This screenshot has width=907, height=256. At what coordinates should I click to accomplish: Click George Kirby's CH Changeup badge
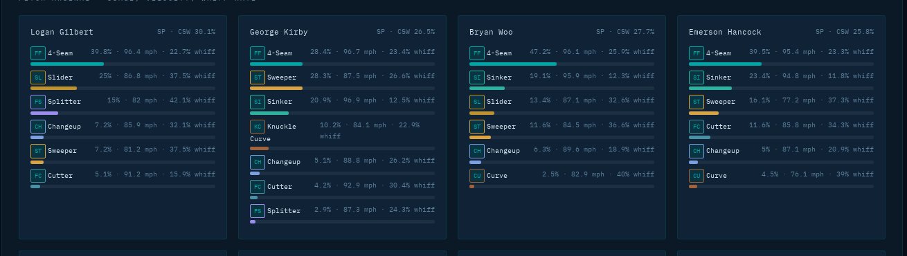[257, 162]
